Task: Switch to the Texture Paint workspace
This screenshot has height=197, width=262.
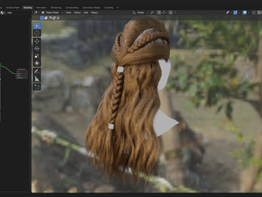Action: 13,8
